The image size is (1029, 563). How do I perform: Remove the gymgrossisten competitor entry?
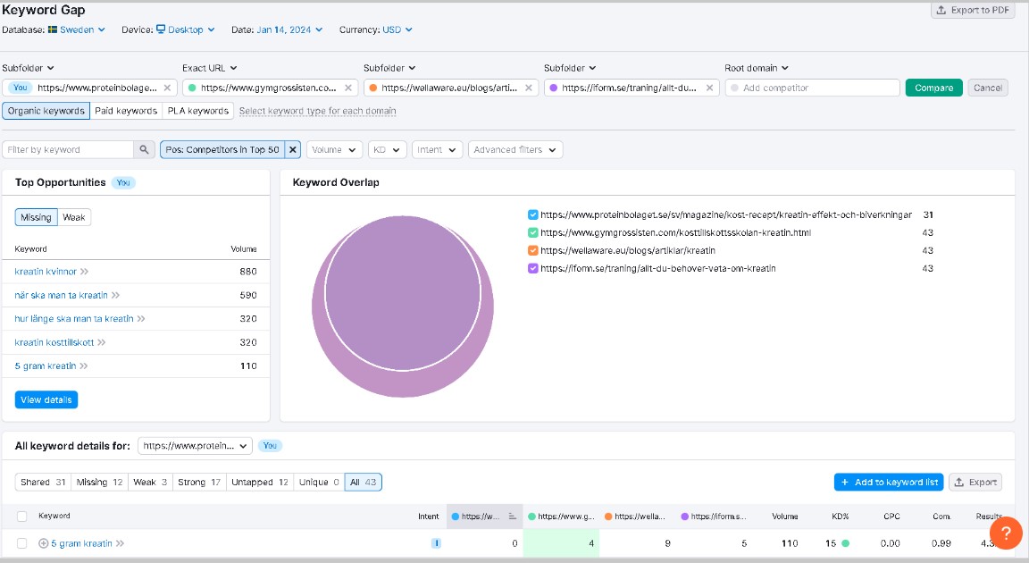pos(347,88)
